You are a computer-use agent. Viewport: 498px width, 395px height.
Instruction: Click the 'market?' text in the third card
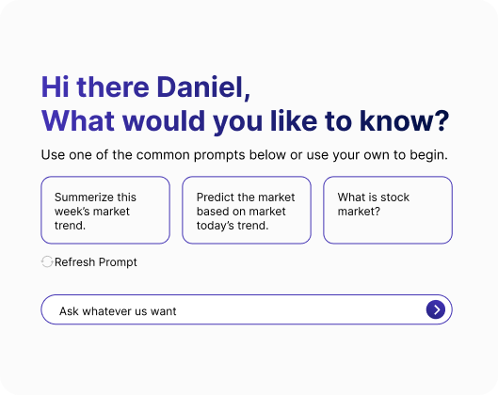(359, 212)
